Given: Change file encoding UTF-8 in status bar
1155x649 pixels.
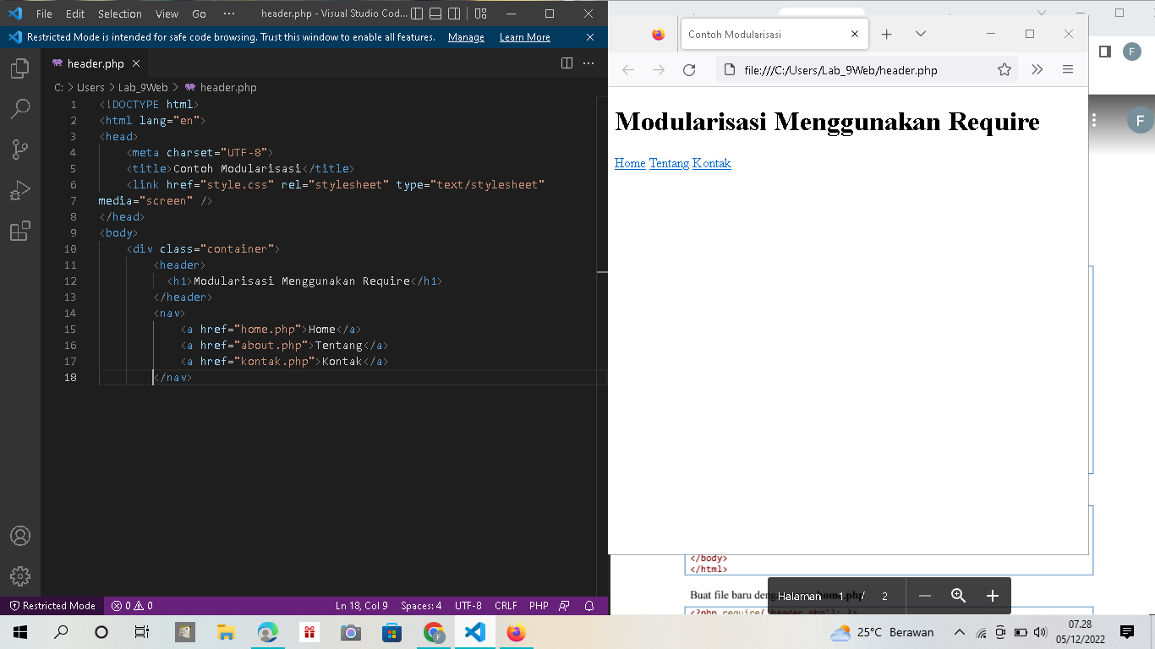Looking at the screenshot, I should [468, 606].
